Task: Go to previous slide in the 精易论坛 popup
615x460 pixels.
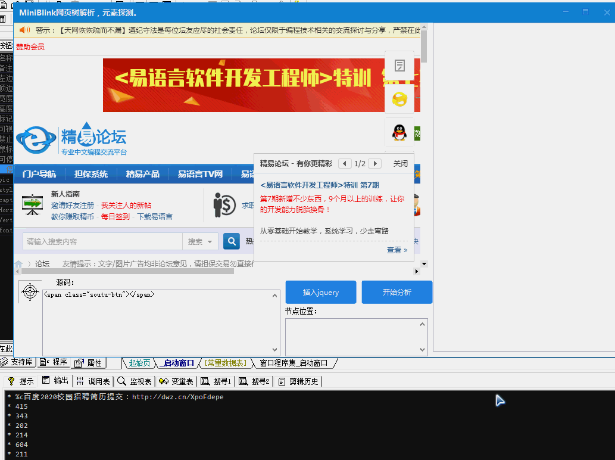Action: [345, 164]
